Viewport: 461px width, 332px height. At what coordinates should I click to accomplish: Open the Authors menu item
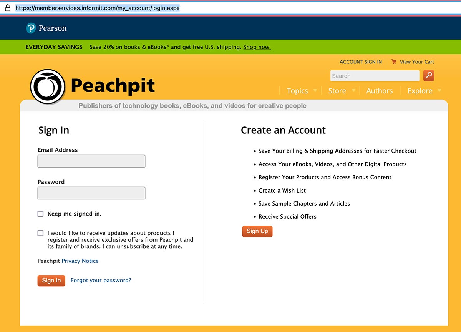click(x=379, y=91)
